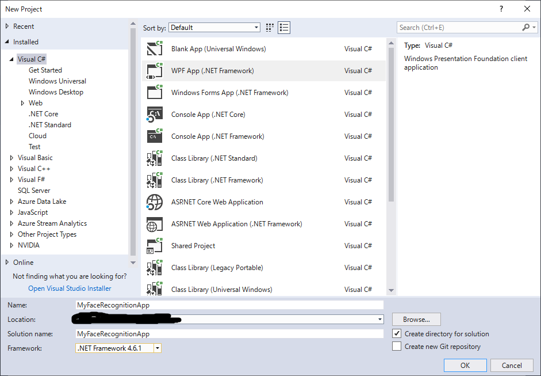This screenshot has height=376, width=541.
Task: Click the ASP.NET Core Web Application globe icon
Action: point(155,202)
